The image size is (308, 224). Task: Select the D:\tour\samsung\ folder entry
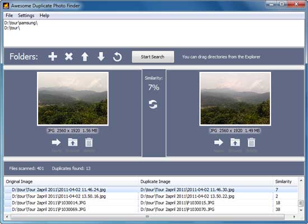click(21, 23)
